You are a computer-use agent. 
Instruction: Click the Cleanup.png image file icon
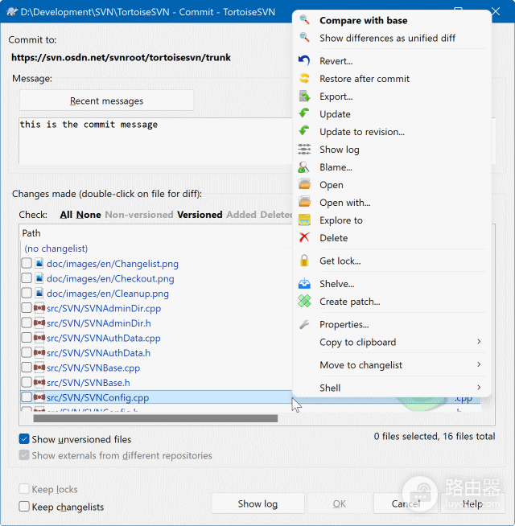click(x=39, y=293)
